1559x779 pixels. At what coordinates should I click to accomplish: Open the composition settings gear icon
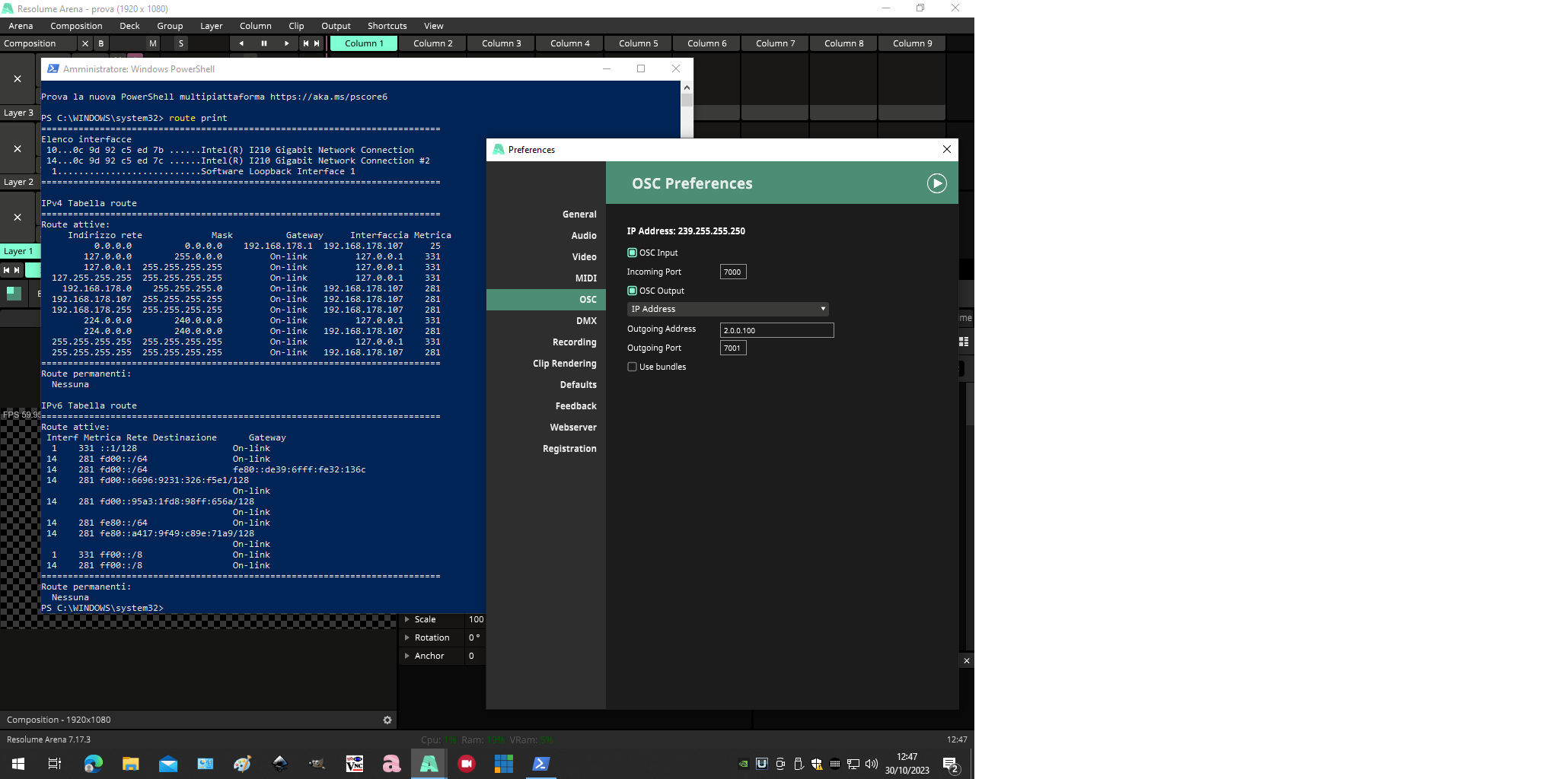(387, 720)
